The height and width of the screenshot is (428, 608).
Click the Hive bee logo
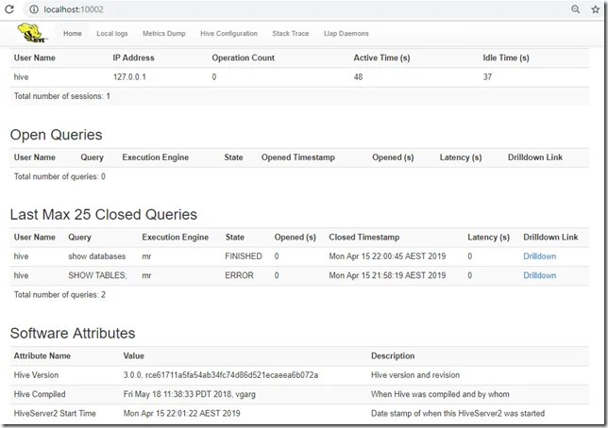[x=32, y=34]
